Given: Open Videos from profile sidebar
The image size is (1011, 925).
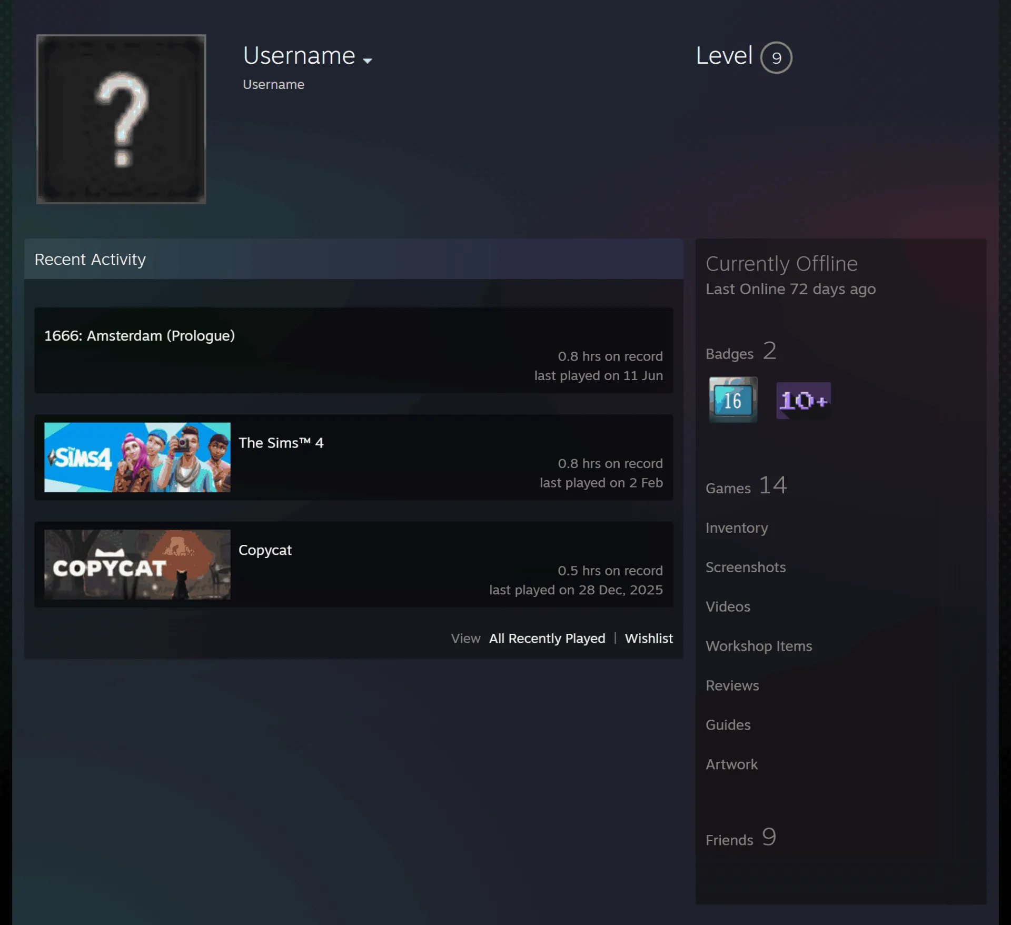Looking at the screenshot, I should coord(728,607).
